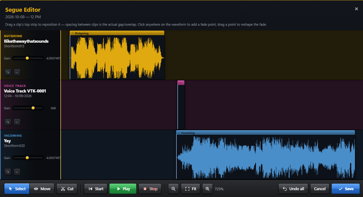Click the track title 'Ilikethewaythatsounds'
This screenshot has width=363, height=197.
(x=26, y=41)
